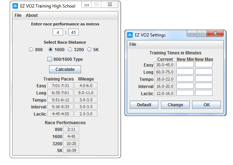Click the Change button
The width and height of the screenshot is (233, 165).
[x=175, y=105]
